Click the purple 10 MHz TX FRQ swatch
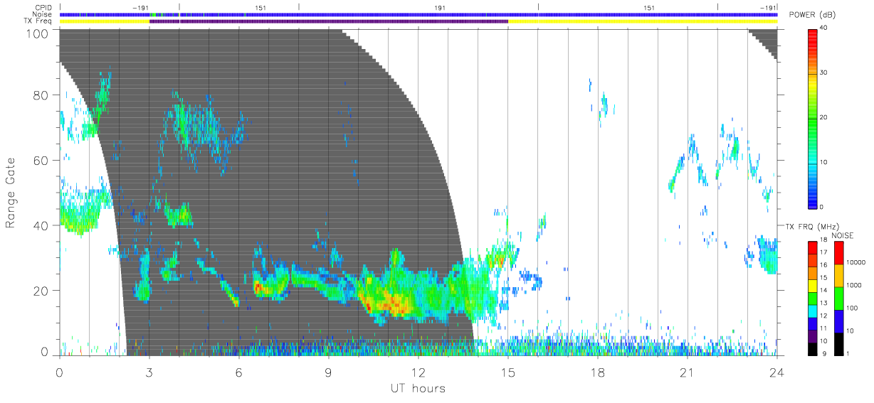Image resolution: width=874 pixels, height=403 pixels. 812,335
